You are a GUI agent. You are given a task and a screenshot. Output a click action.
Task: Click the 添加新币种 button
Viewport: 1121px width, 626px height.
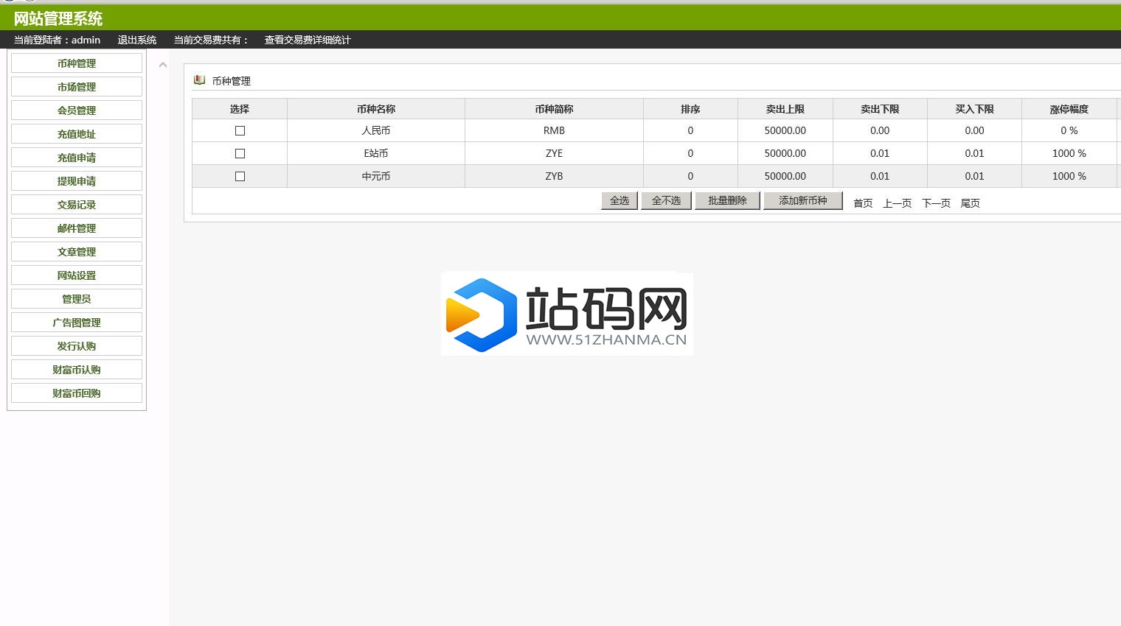click(803, 200)
